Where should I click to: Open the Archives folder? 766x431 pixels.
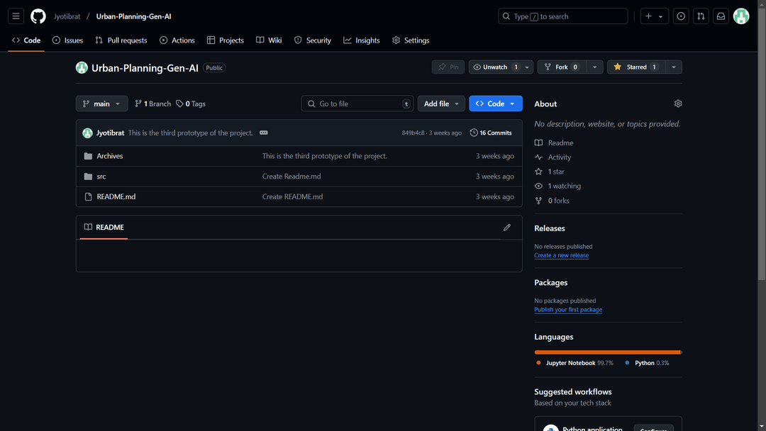(x=109, y=156)
